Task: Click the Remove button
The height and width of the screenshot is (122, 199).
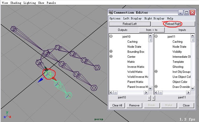Action: pos(134,105)
